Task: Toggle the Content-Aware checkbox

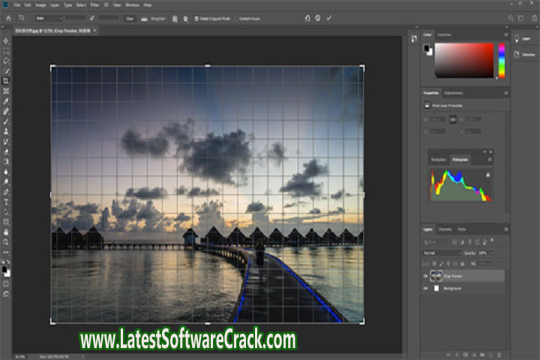Action: pos(236,19)
